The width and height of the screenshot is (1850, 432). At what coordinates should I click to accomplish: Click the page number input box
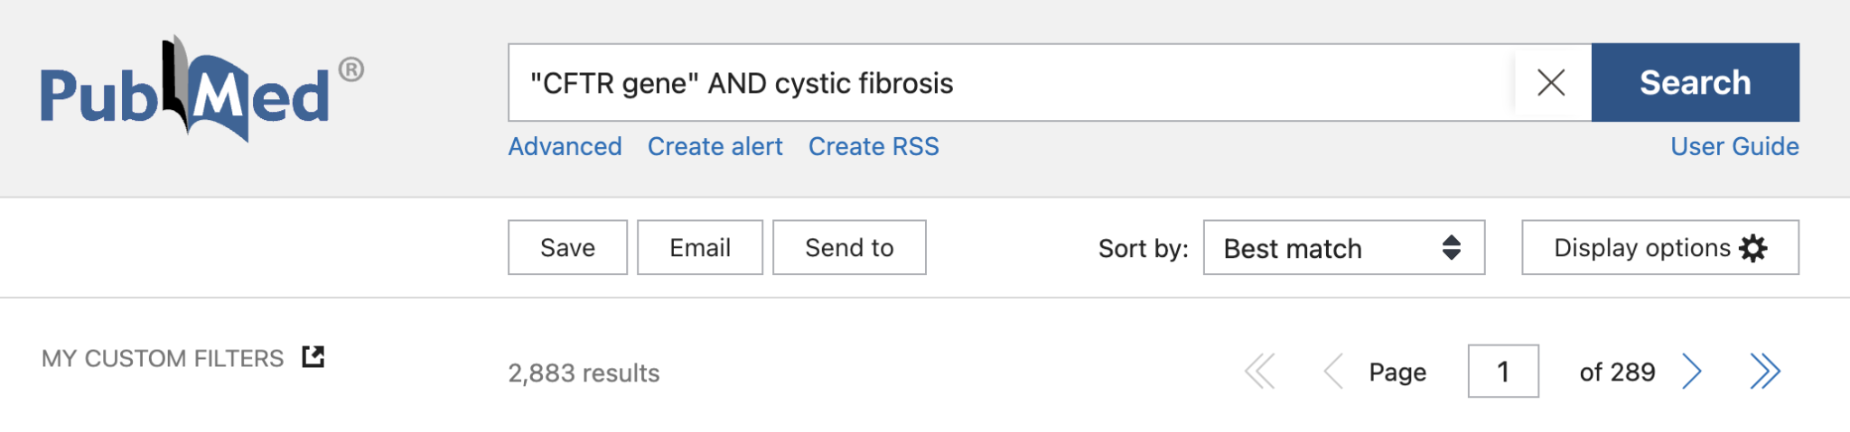(x=1503, y=372)
